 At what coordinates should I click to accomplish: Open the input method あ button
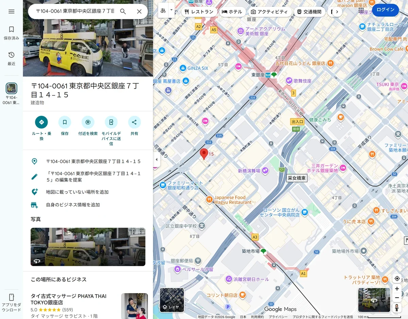163,11
